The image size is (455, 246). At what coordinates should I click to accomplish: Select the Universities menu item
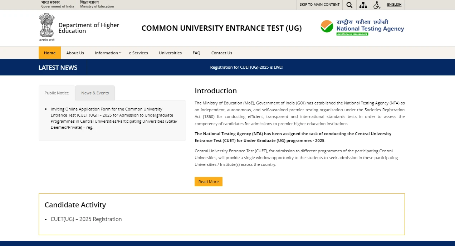(x=170, y=53)
